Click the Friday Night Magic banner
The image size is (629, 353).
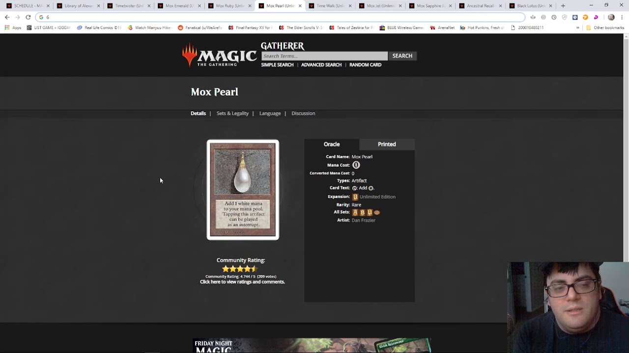point(312,346)
